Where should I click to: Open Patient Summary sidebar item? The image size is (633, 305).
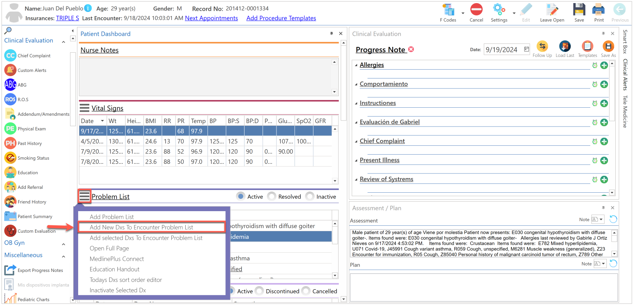(x=10, y=216)
